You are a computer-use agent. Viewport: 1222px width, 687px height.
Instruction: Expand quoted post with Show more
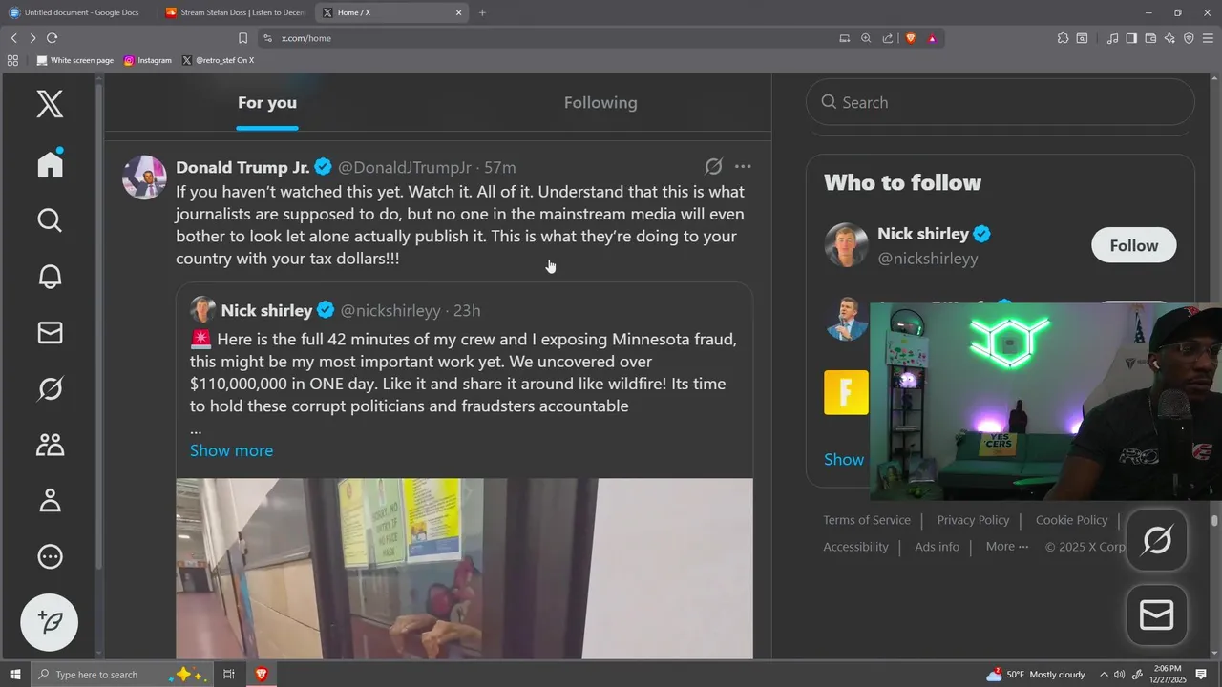coord(231,450)
